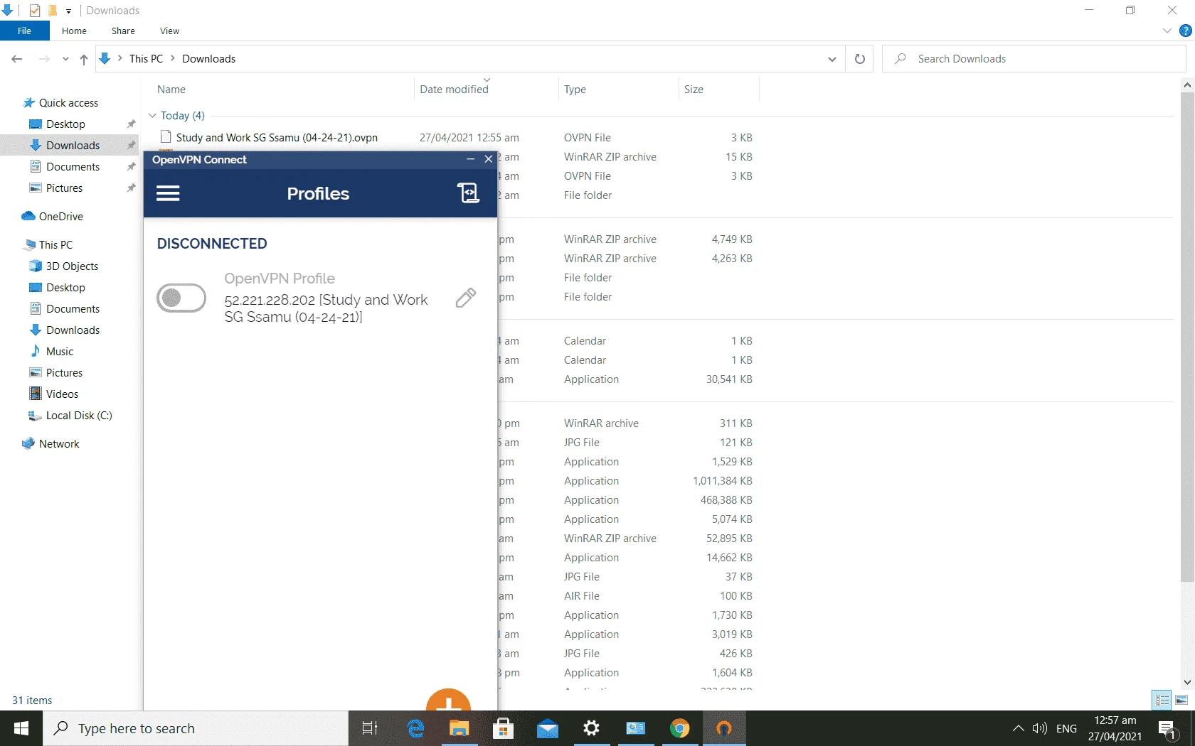
Task: Open the volume control in system tray
Action: tap(1040, 728)
